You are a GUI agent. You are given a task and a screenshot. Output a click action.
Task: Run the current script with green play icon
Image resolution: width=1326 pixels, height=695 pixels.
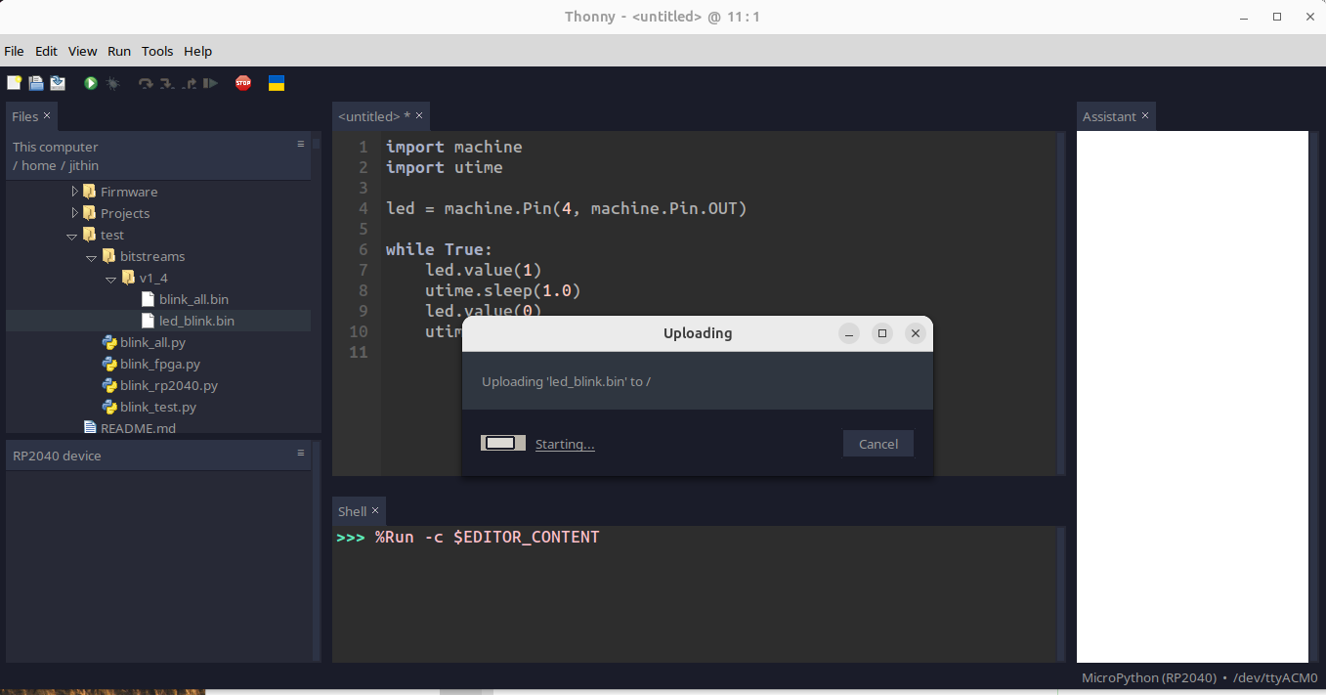(91, 84)
